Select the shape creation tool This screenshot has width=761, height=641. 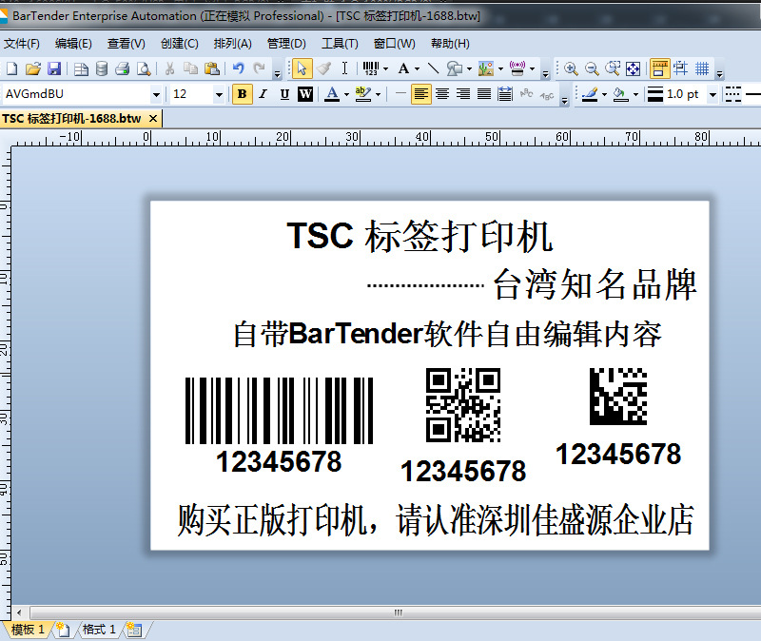455,68
